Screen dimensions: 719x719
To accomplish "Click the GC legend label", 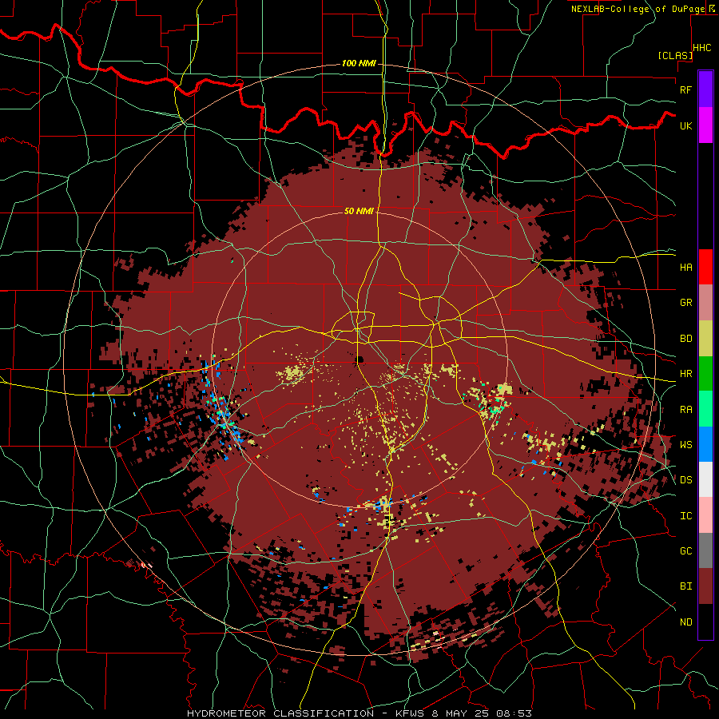I will point(685,551).
